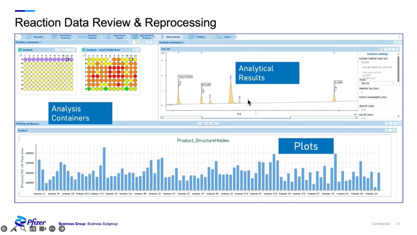Go to the Reaction Scheme step
Image resolution: width=417 pixels, height=235 pixels.
(x=89, y=37)
